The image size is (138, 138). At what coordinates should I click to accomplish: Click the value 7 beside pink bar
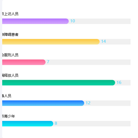pos(48,62)
